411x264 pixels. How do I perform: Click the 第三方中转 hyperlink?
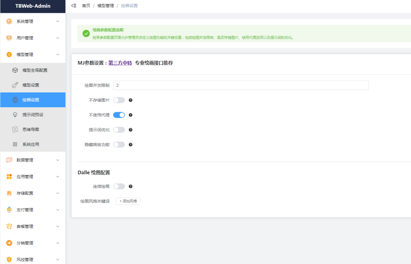coord(120,63)
